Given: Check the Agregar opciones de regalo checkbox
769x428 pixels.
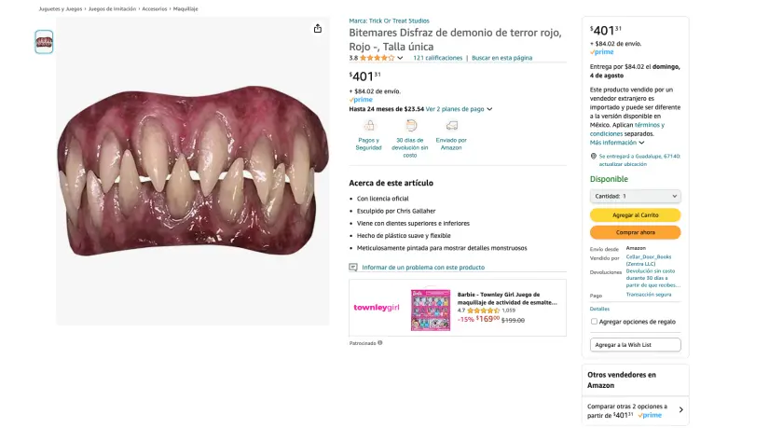Looking at the screenshot, I should pos(594,321).
